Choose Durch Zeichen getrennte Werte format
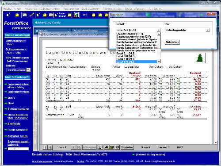Screen dimensions: 221x166 pyautogui.click(x=136, y=50)
